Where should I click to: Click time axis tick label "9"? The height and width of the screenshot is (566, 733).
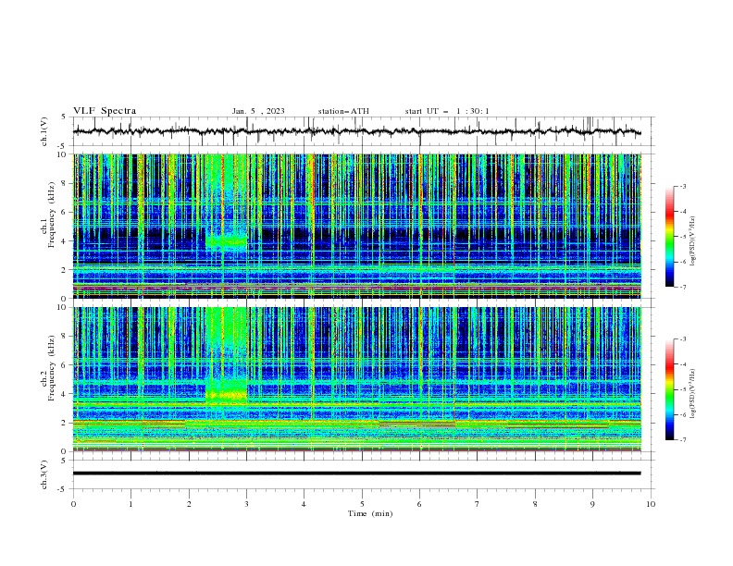592,504
